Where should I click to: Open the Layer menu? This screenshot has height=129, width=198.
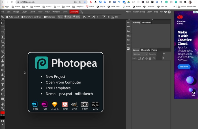click(x=24, y=12)
